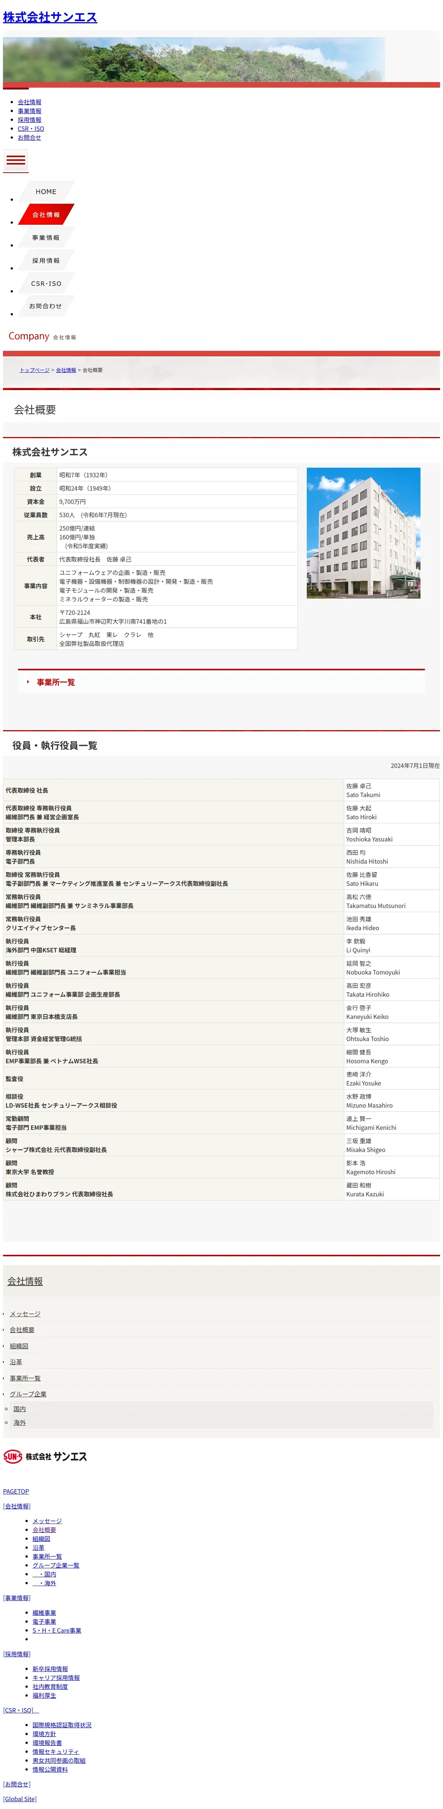Click the footer 男女共同参画の取組 link
The width and height of the screenshot is (443, 1809).
pyautogui.click(x=59, y=1761)
